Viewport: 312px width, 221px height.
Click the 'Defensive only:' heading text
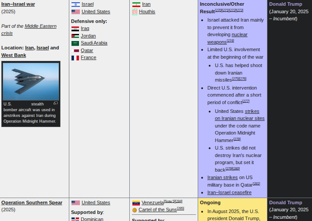click(x=89, y=21)
